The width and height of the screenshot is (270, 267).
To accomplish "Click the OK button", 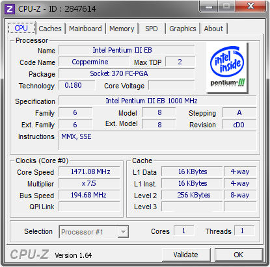I will [239, 255].
